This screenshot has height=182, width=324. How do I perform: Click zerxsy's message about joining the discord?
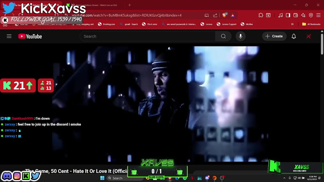tap(49, 124)
